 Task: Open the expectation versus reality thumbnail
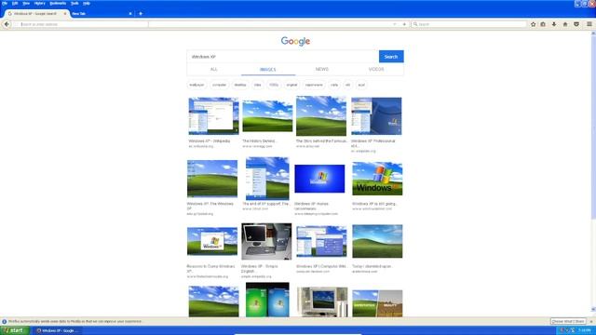click(377, 303)
